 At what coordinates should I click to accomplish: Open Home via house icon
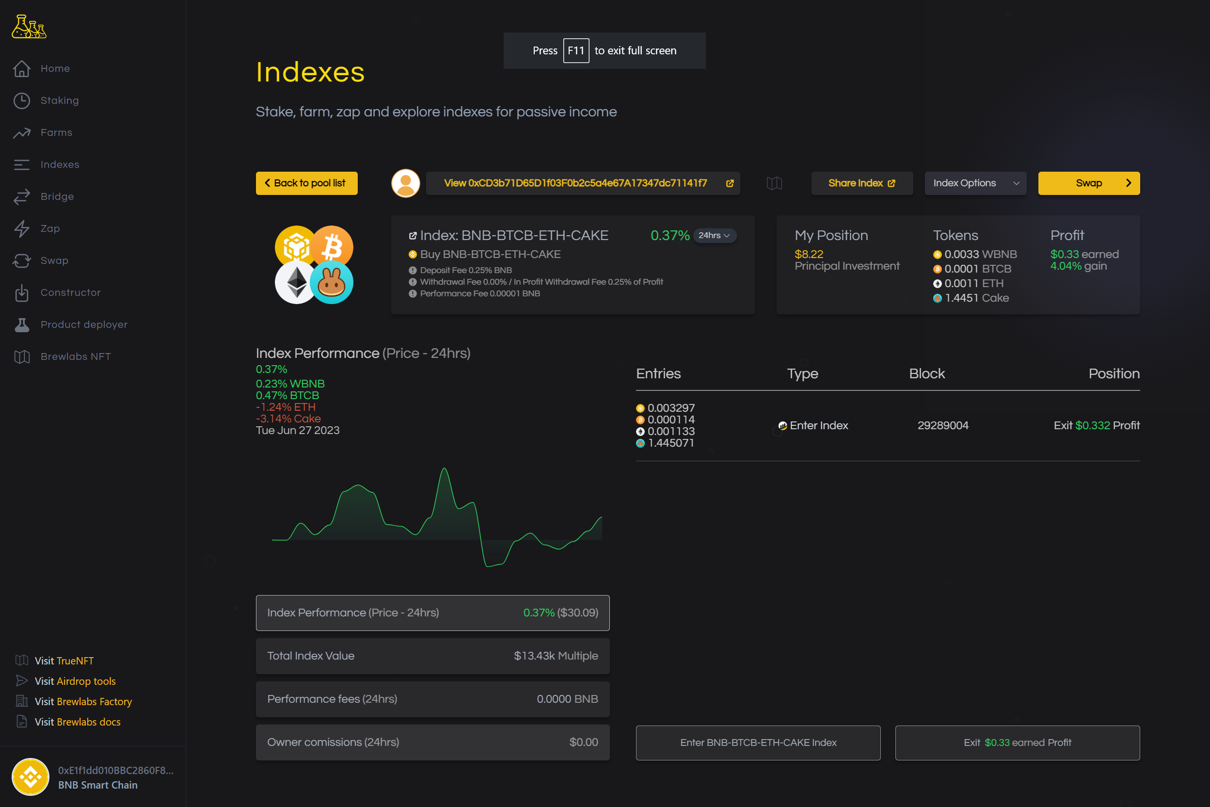click(22, 68)
